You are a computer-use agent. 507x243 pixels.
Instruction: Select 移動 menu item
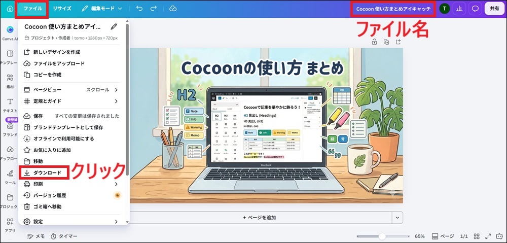click(72, 161)
